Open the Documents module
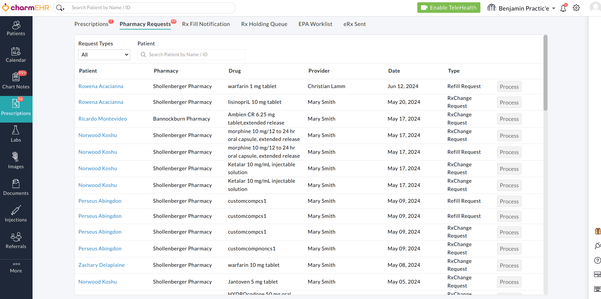The image size is (601, 299). click(16, 188)
